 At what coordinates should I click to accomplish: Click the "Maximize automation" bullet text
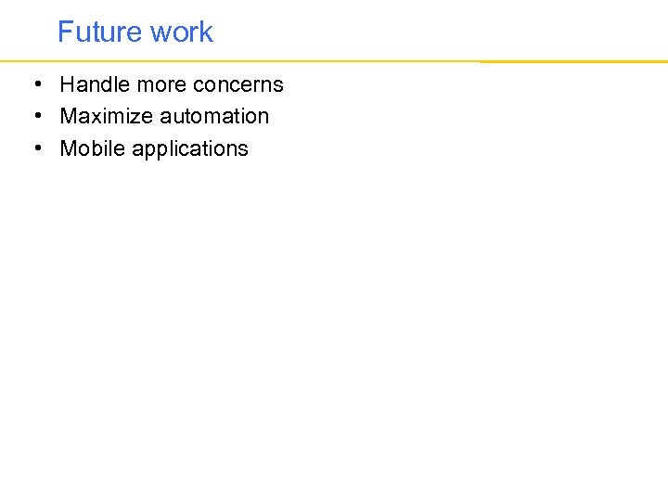tap(164, 116)
